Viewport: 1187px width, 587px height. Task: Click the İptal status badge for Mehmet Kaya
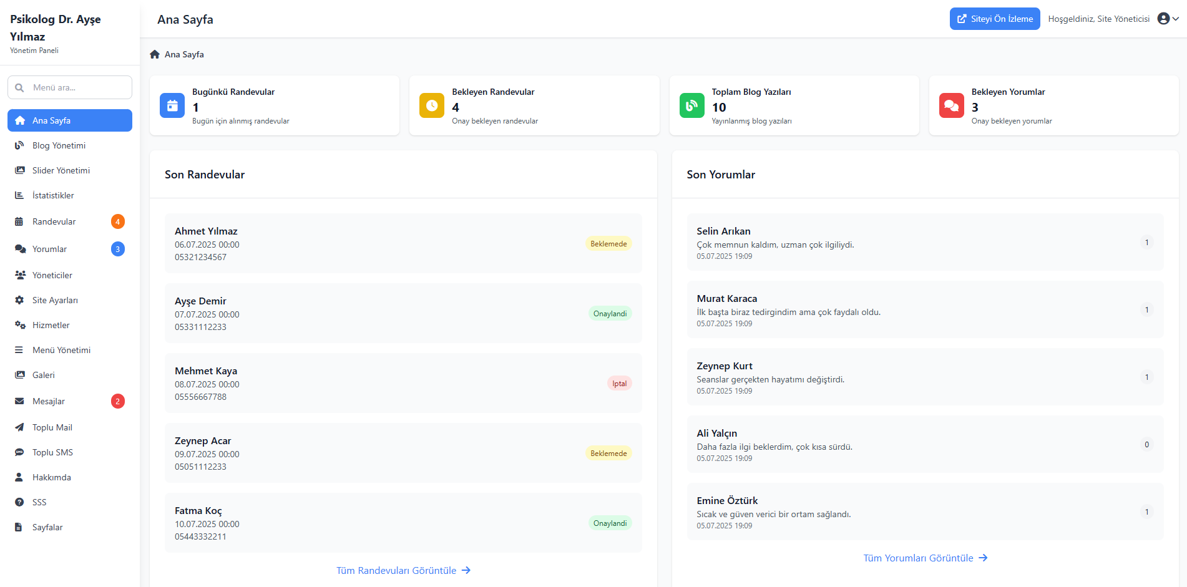pyautogui.click(x=619, y=384)
